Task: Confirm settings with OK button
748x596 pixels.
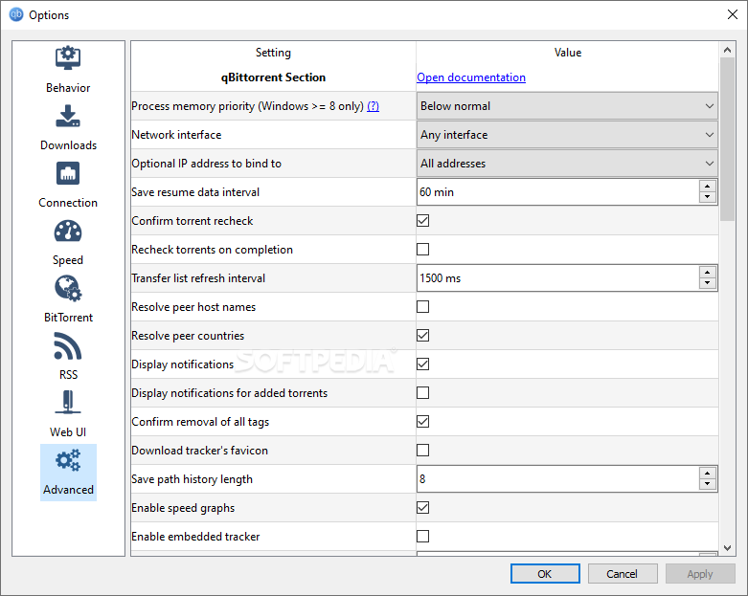Action: click(x=545, y=574)
